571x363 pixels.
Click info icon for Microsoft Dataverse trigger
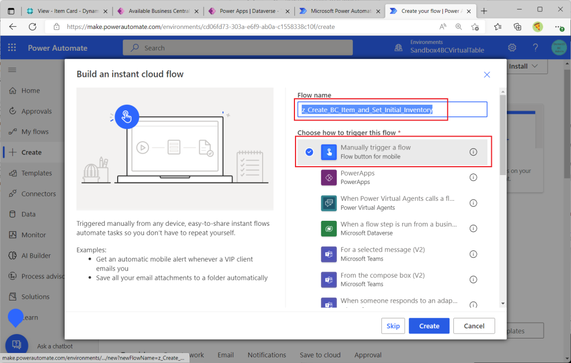click(473, 228)
